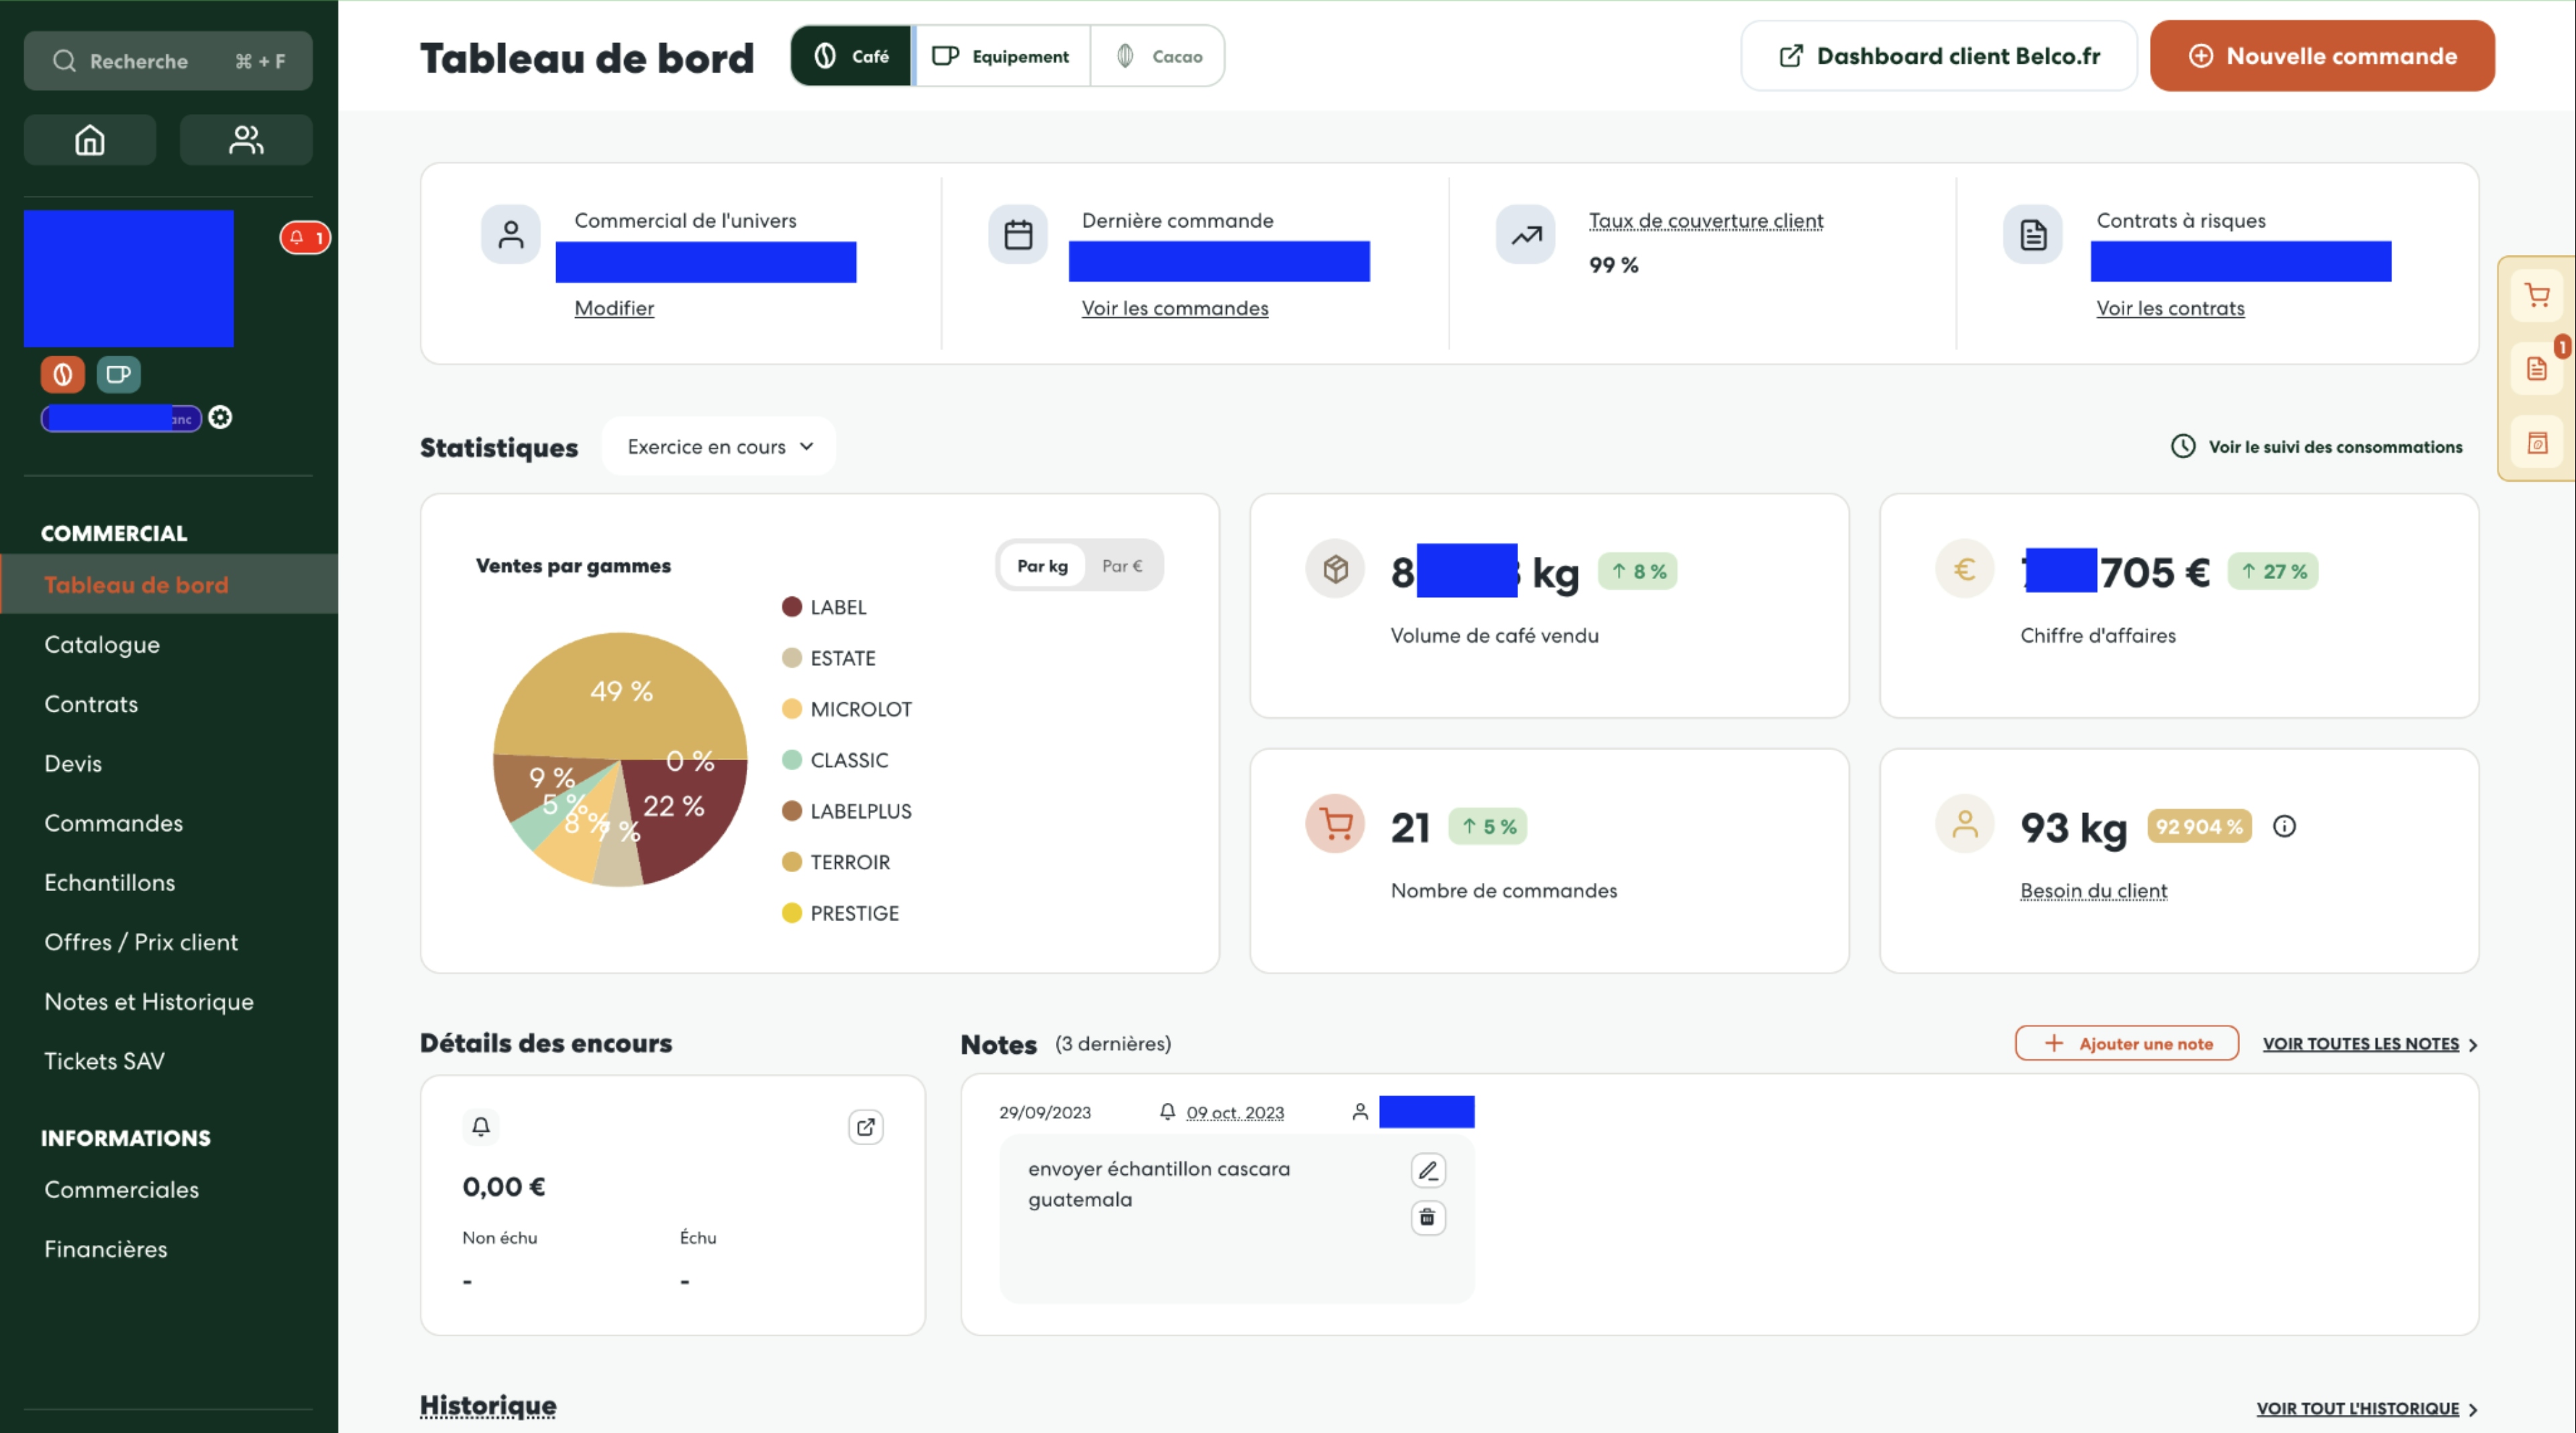Click the red notification bell badge
Image resolution: width=2576 pixels, height=1433 pixels.
click(305, 238)
